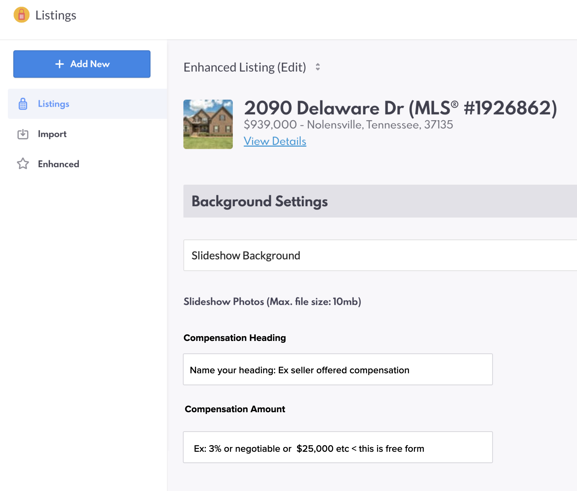This screenshot has width=577, height=491.
Task: Click the 2090 Delaware Dr listing title
Action: (x=400, y=108)
